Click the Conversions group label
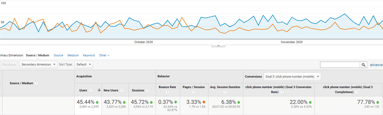This screenshot has width=383, height=115. [253, 76]
